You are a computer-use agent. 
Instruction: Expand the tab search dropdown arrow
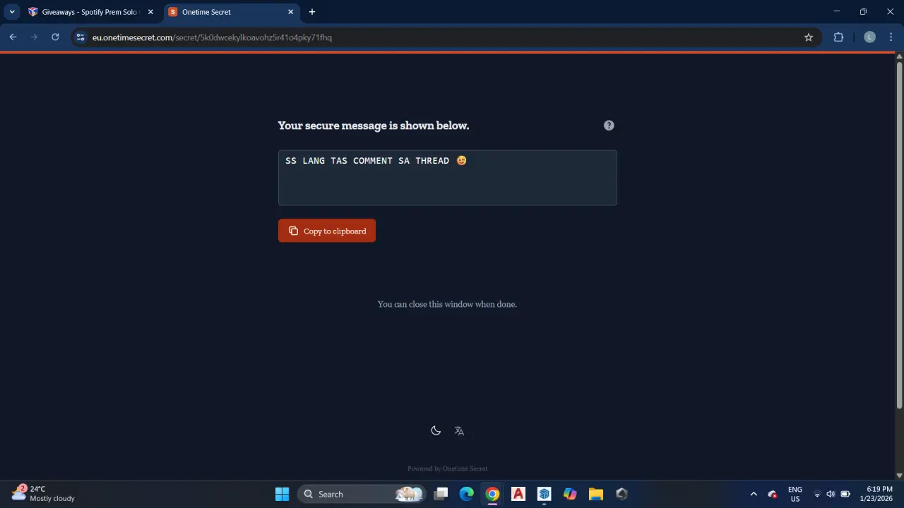[x=12, y=12]
